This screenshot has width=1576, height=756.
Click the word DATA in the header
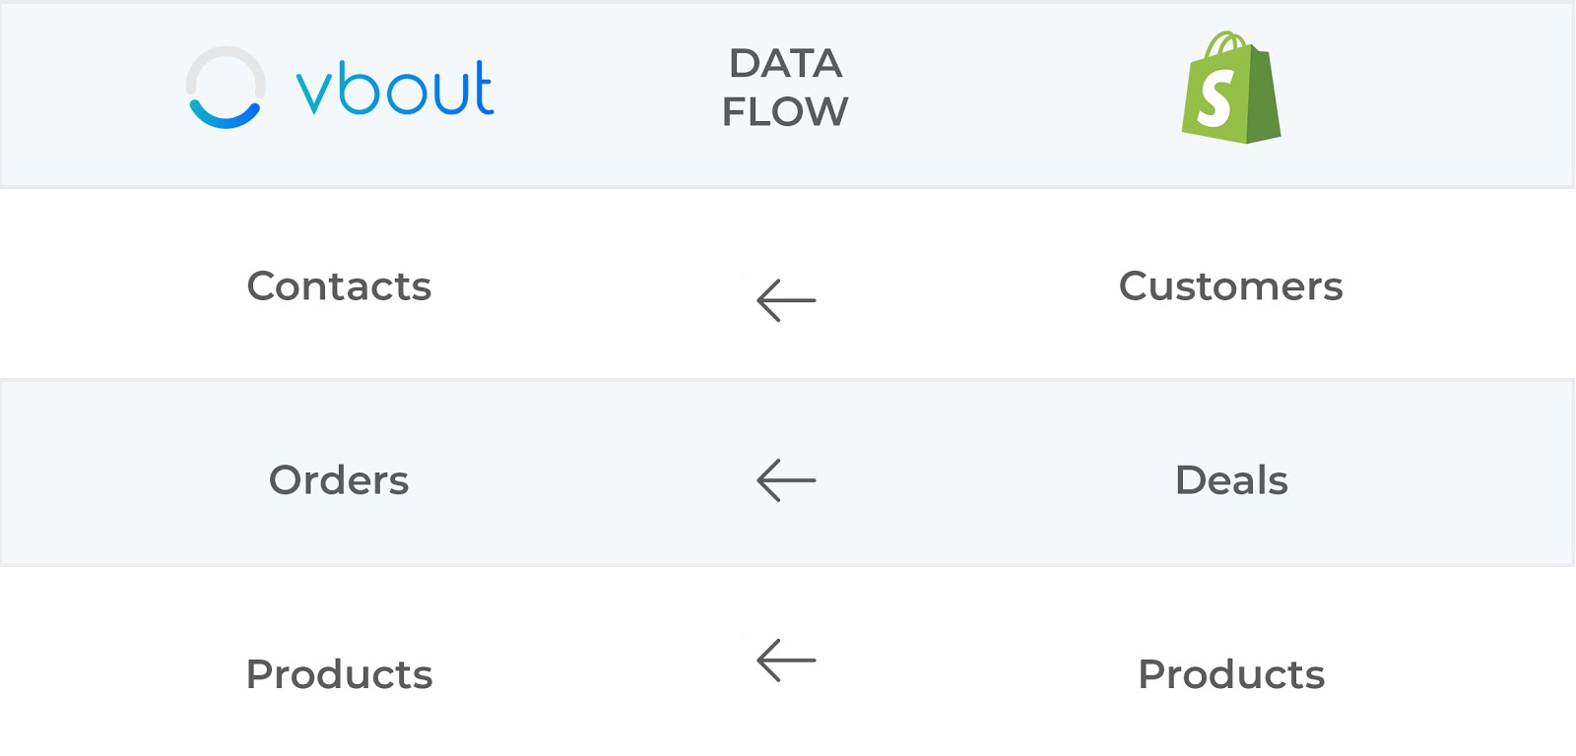click(x=785, y=64)
